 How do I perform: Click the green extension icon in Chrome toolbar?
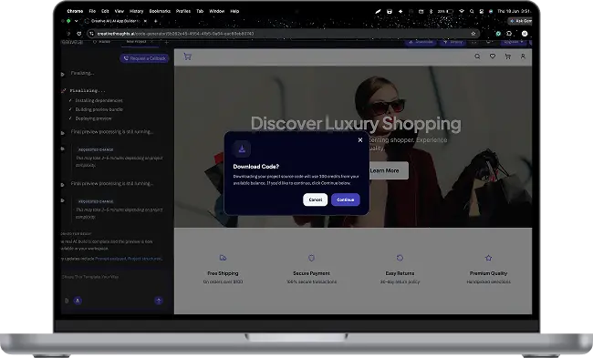pyautogui.click(x=498, y=34)
